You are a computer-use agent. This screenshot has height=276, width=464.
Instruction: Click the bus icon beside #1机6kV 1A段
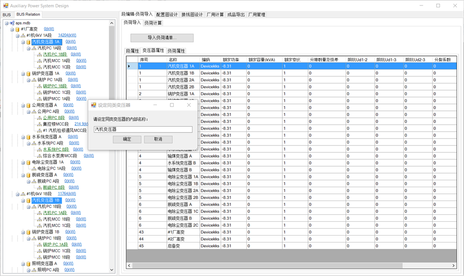[23, 35]
